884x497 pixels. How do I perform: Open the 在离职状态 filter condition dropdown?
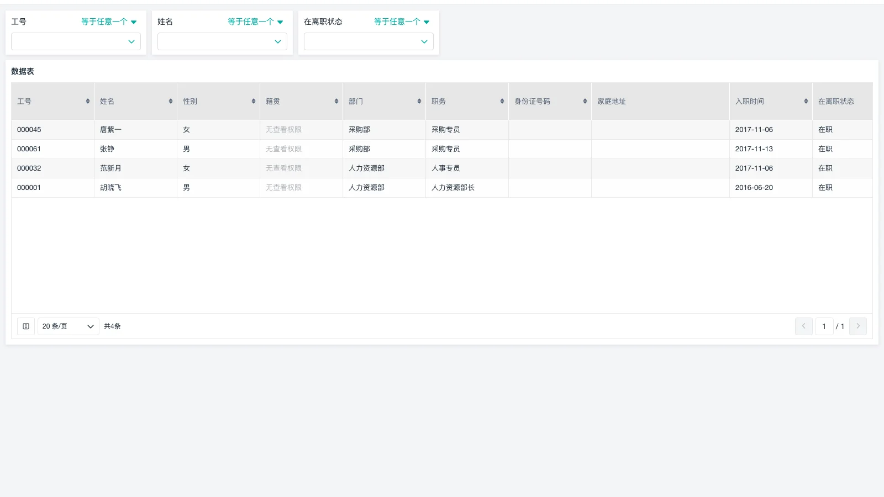[401, 22]
